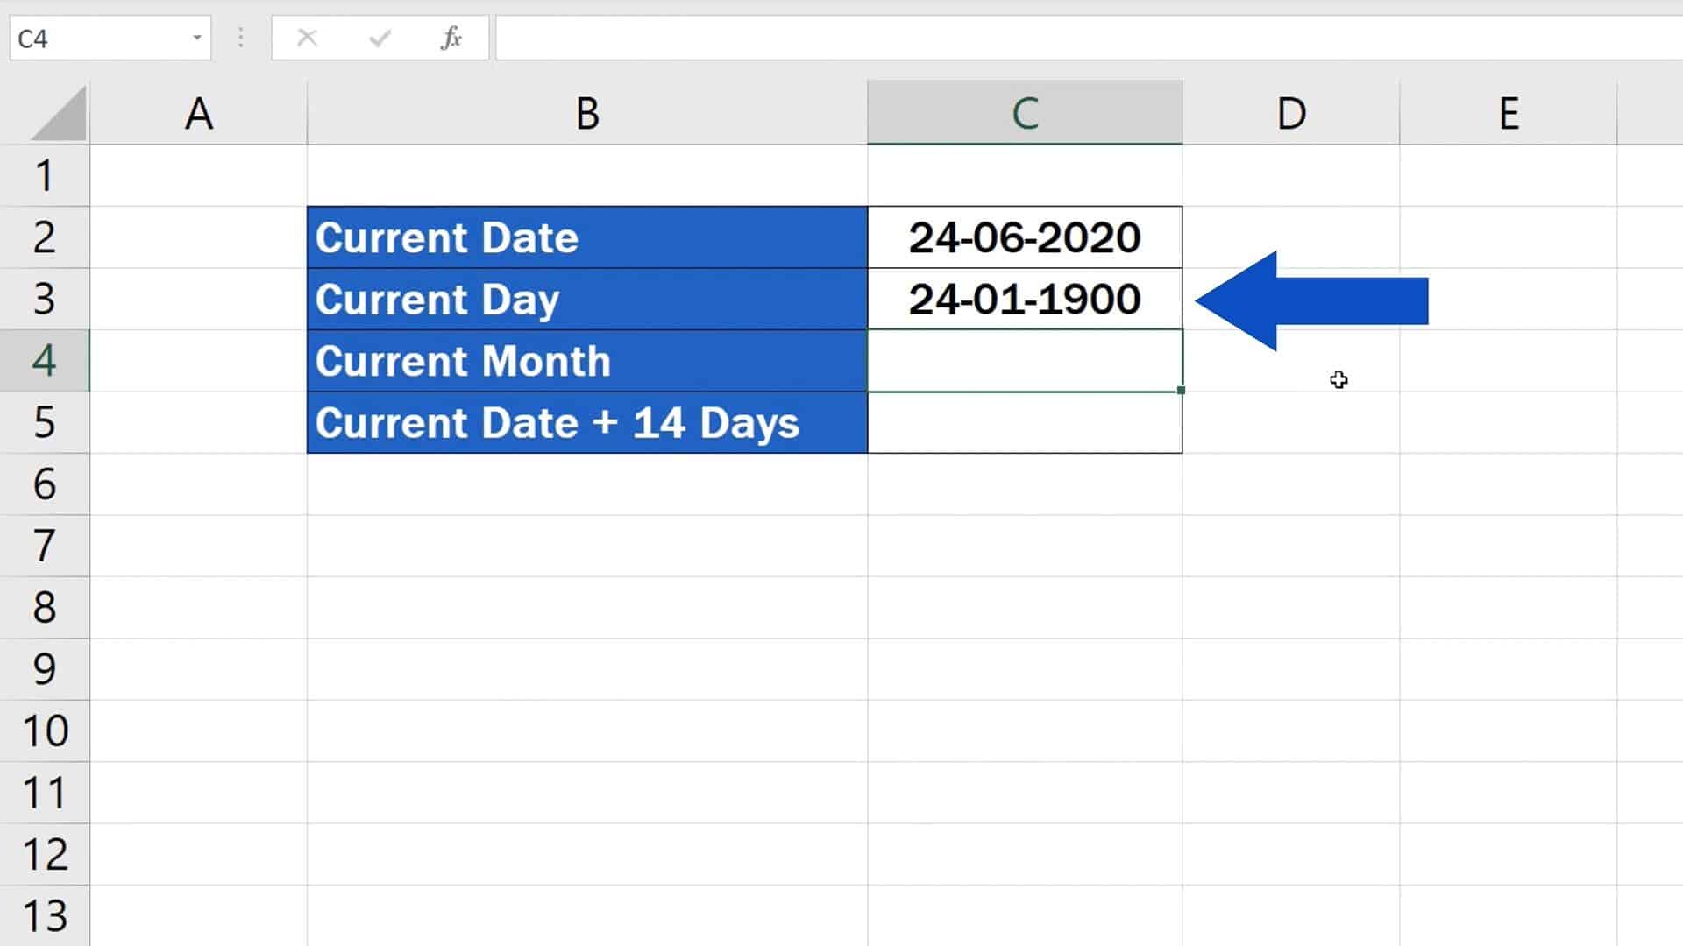Image resolution: width=1683 pixels, height=946 pixels.
Task: Select the Current Date + 14 Days cell
Action: point(586,423)
